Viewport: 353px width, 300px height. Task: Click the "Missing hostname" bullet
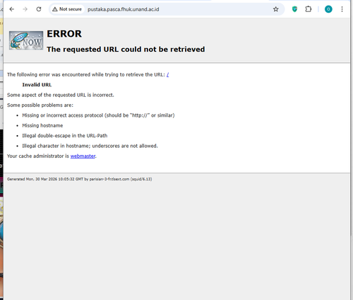click(42, 125)
